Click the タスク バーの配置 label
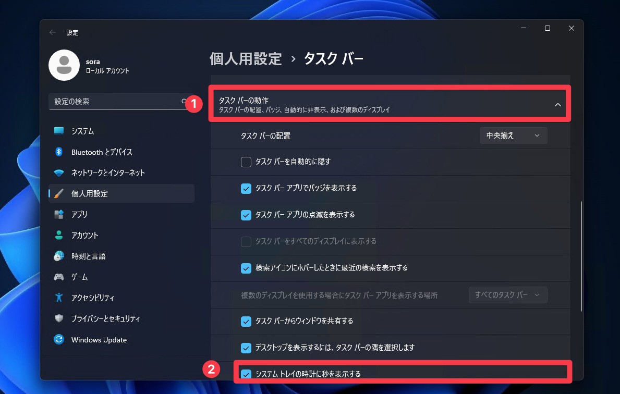The height and width of the screenshot is (394, 620). point(266,136)
